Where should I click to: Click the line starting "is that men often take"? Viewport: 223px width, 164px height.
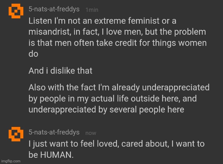118,43
